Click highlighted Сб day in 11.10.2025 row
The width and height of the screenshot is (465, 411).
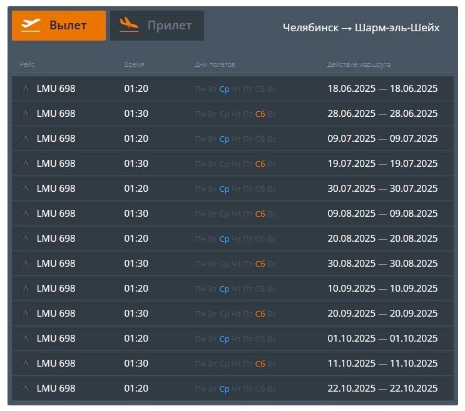tap(260, 364)
